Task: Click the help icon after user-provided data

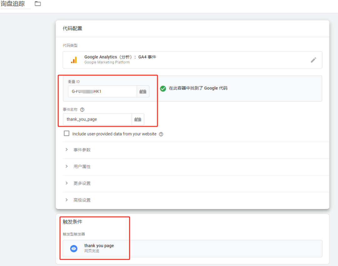Action: coord(161,134)
